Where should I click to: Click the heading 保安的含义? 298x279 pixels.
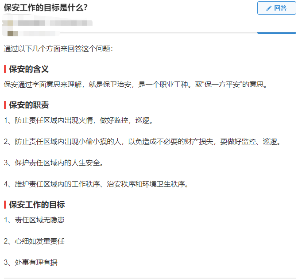[x=29, y=69]
